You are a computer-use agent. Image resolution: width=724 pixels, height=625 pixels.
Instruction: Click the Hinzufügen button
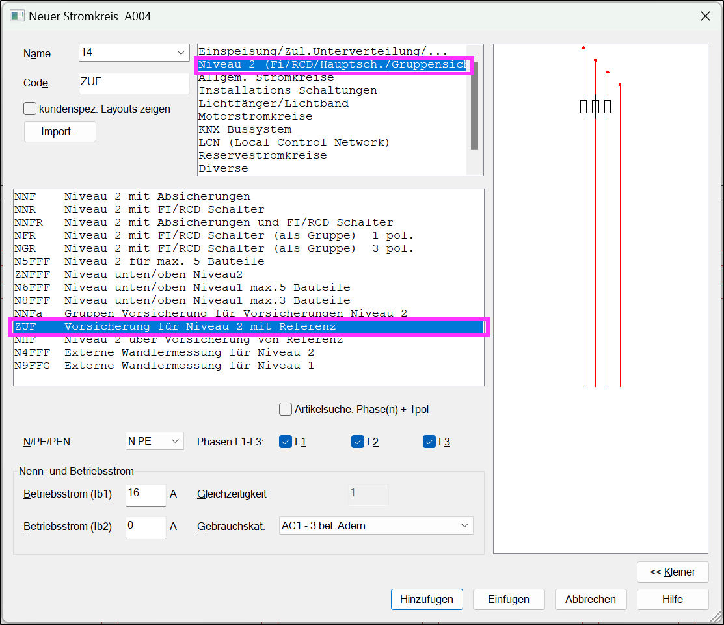coord(427,599)
